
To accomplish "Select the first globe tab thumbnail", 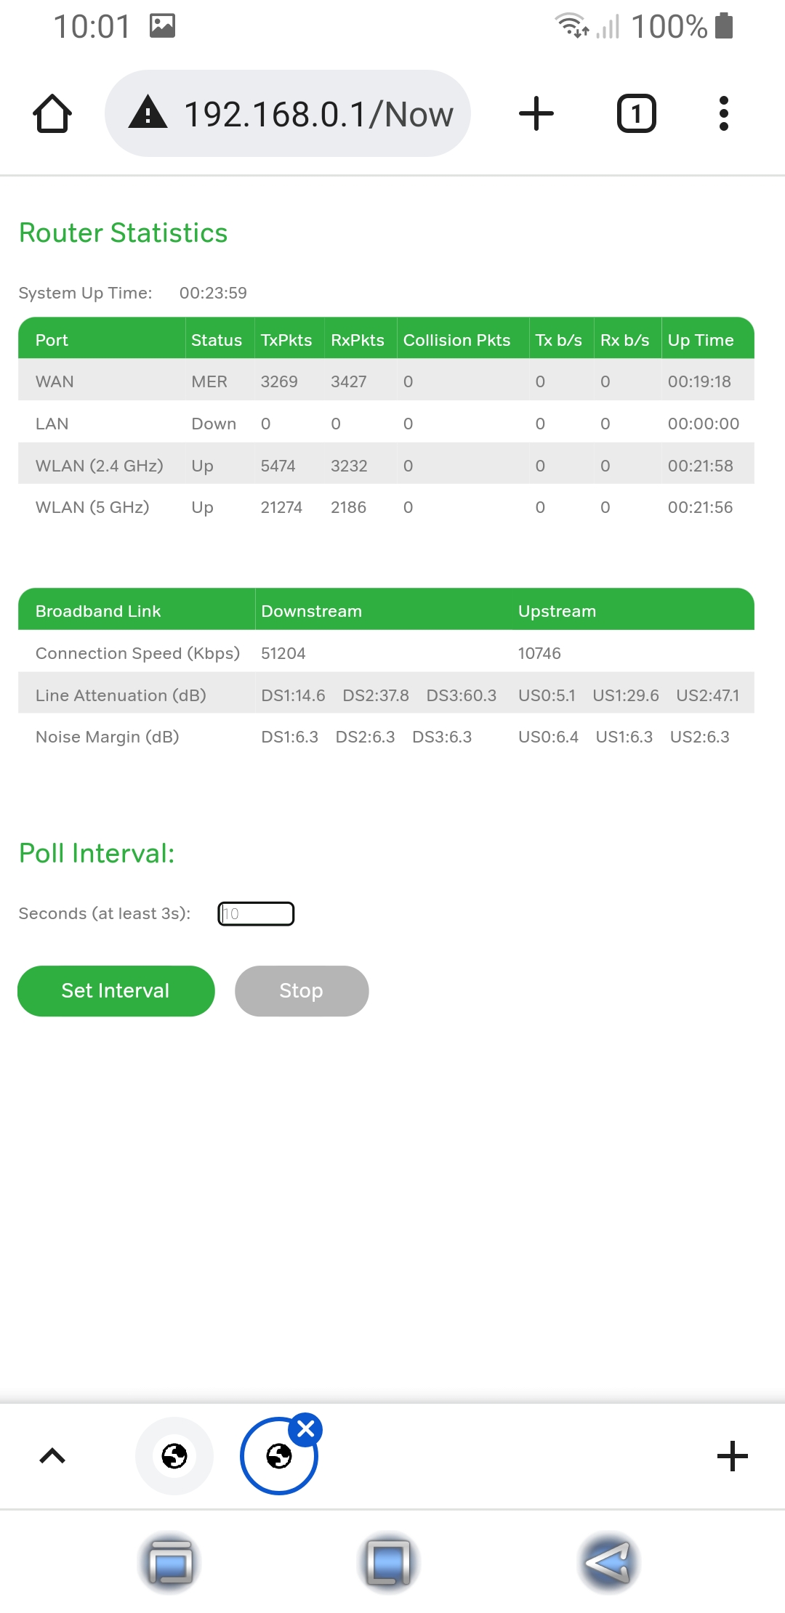I will (x=174, y=1457).
